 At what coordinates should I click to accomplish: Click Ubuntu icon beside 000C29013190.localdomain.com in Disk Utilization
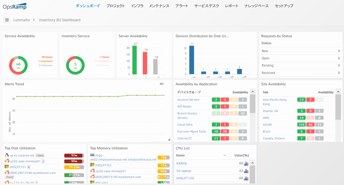pyautogui.click(x=7, y=173)
